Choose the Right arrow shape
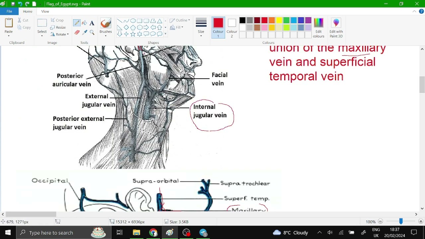Image resolution: width=425 pixels, height=239 pixels. (x=146, y=27)
